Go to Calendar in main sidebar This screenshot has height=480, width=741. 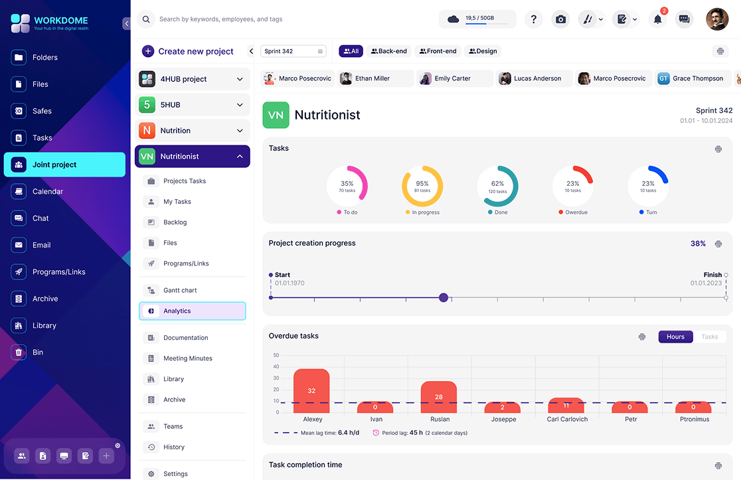(x=48, y=191)
